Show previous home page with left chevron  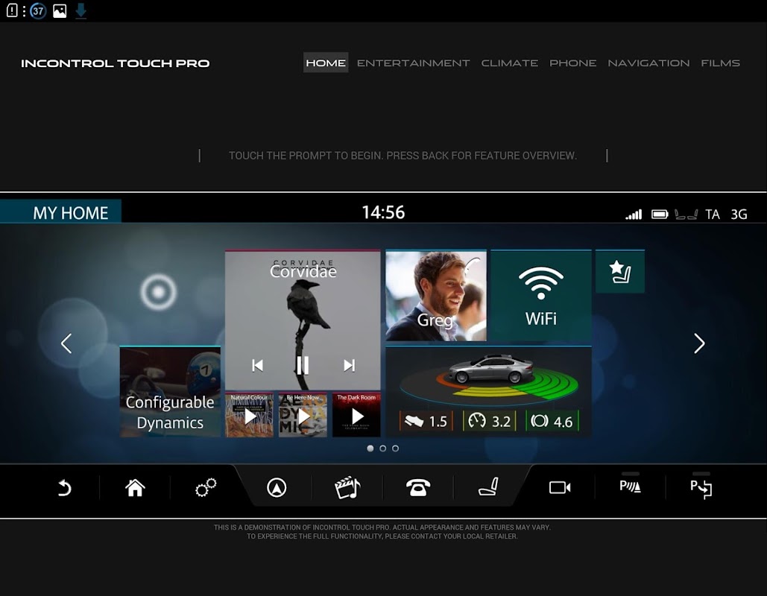[66, 343]
